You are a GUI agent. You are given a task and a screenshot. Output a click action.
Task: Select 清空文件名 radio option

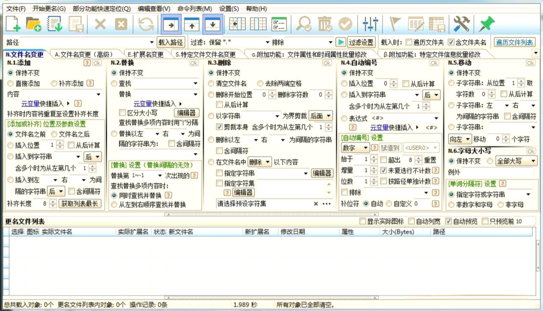pyautogui.click(x=211, y=83)
